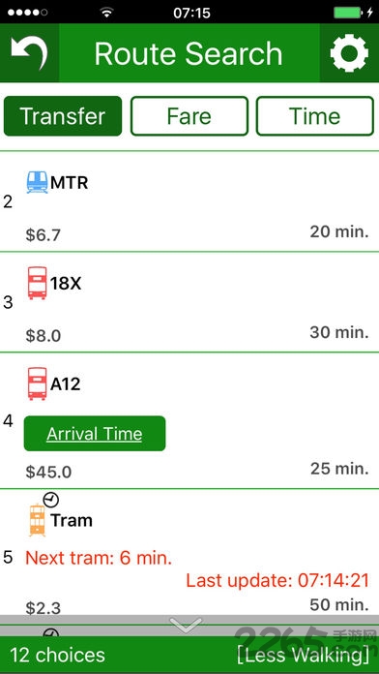Tap the blue MTR train icon
Screen dimensions: 379x674
tap(38, 182)
